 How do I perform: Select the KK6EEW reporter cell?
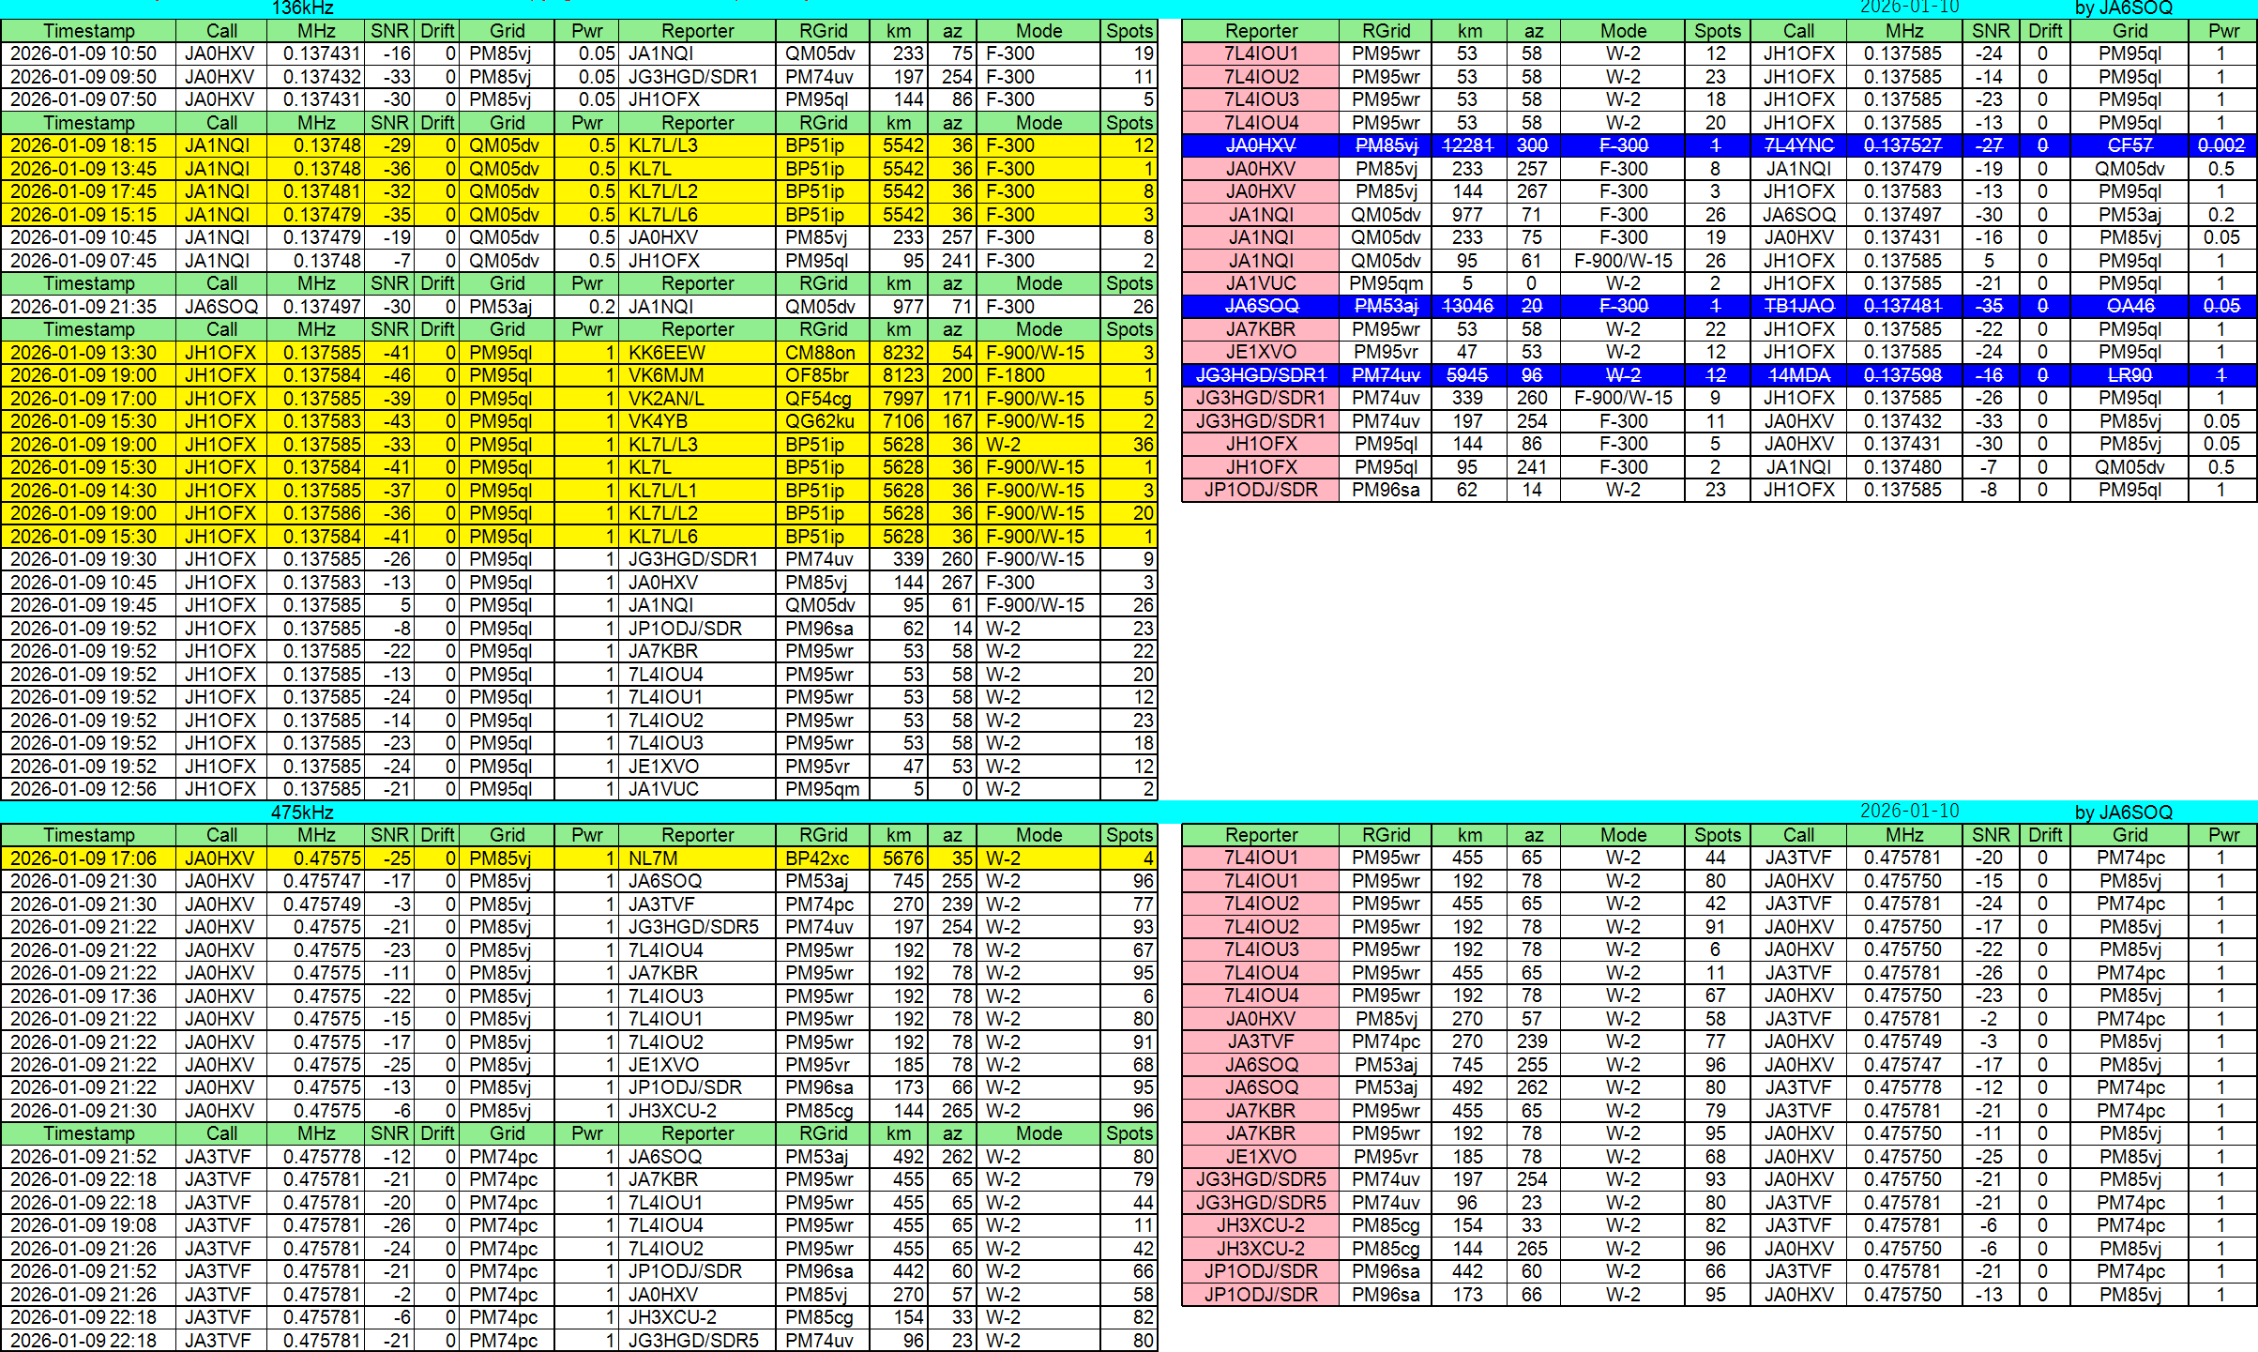[x=666, y=353]
